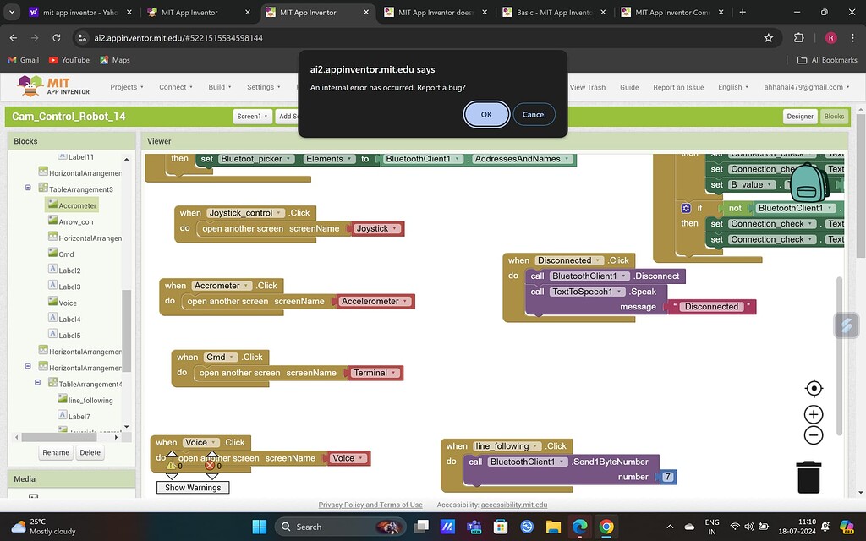Zoom out with the minus icon
866x541 pixels.
click(x=814, y=435)
